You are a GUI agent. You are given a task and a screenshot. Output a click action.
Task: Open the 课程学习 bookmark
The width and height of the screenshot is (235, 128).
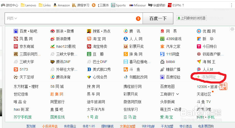tap(81, 5)
